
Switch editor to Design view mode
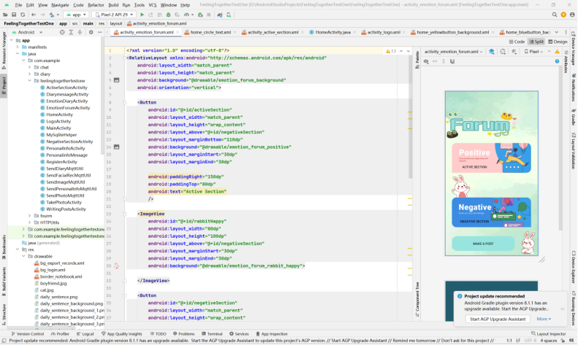click(558, 42)
